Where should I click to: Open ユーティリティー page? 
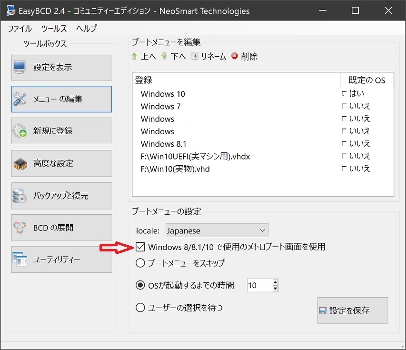pyautogui.click(x=61, y=260)
